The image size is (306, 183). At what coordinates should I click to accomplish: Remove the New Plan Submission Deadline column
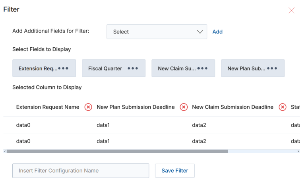(x=184, y=107)
